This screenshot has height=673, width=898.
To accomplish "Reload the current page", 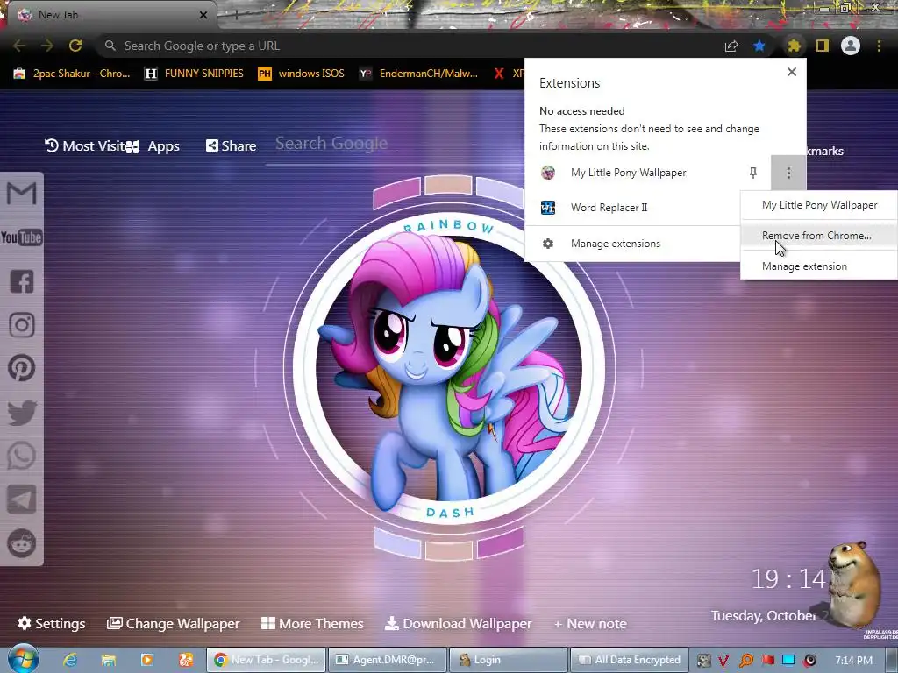I will (75, 46).
